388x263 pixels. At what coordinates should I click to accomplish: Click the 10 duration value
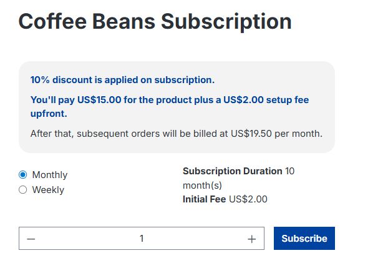pyautogui.click(x=289, y=171)
